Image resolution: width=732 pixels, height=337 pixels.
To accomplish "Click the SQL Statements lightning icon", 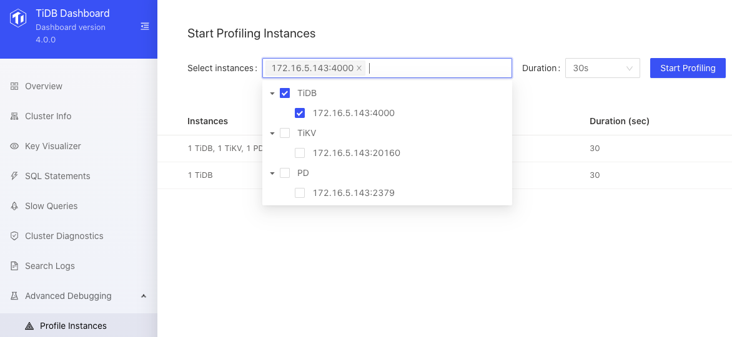I will [14, 176].
